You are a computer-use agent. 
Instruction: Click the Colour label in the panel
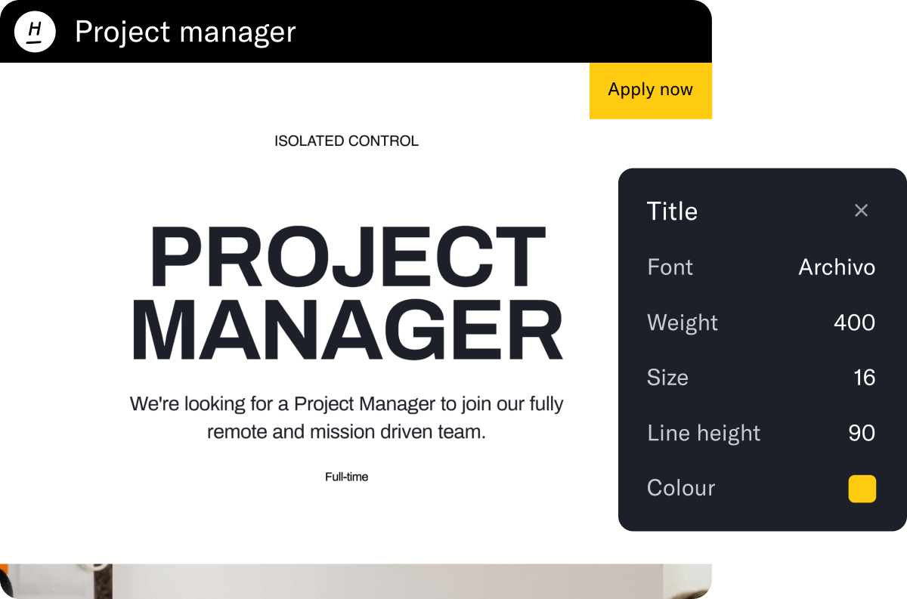coord(680,488)
